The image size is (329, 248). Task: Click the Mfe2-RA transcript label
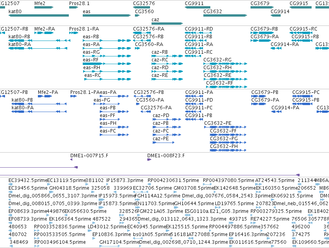tap(45, 29)
